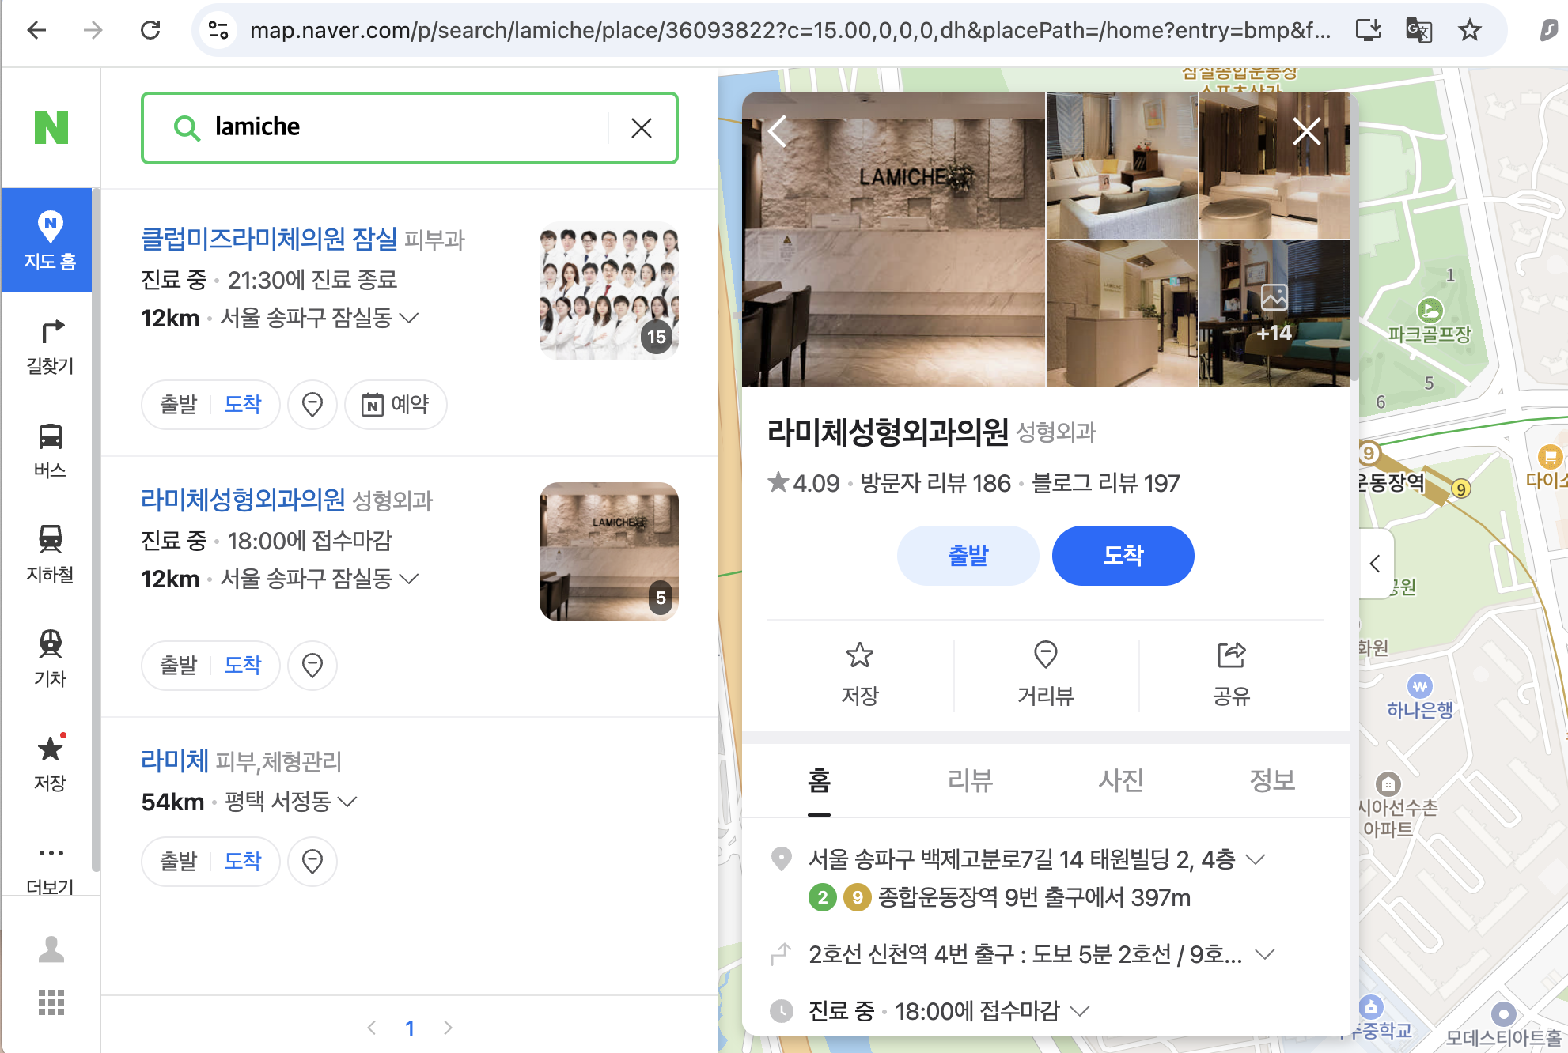Select the 버스 bus sidebar icon
1568x1053 pixels.
pos(50,451)
